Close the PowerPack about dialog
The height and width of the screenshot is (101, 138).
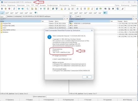92,30
